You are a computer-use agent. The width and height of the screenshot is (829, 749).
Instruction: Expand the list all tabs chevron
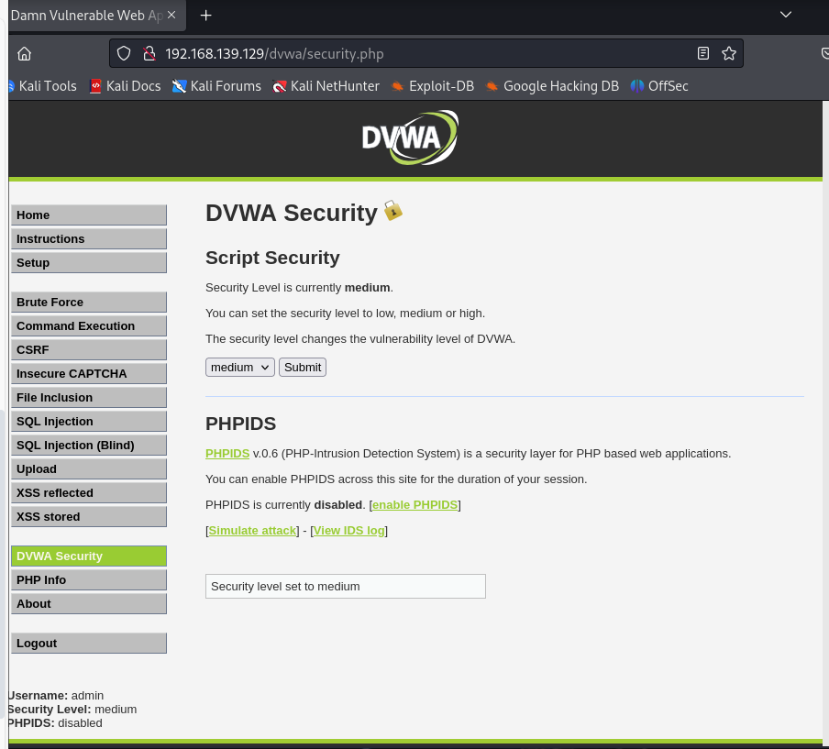(x=786, y=15)
